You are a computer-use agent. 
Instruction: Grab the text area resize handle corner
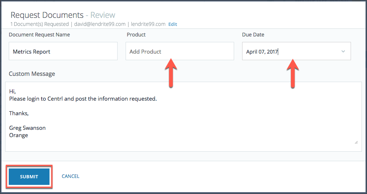pos(356,142)
